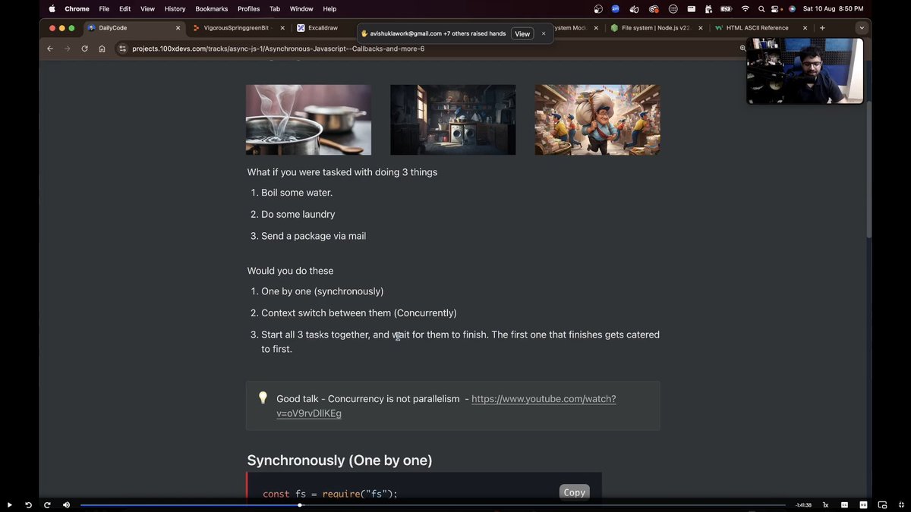Close the File system Node.js tab
The image size is (911, 512).
(701, 28)
